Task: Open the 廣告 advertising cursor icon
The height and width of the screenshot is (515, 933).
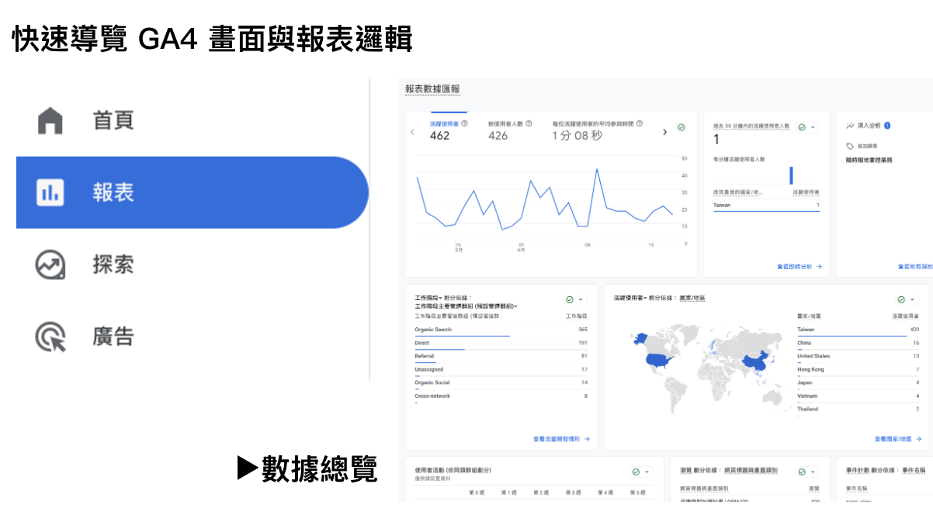Action: [x=50, y=337]
